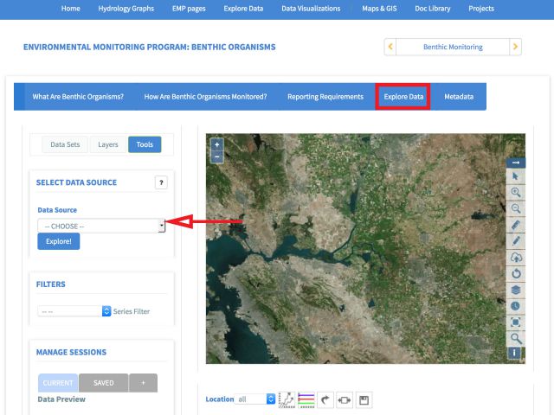
Task: Click the circular reset/refresh map icon
Action: click(516, 273)
